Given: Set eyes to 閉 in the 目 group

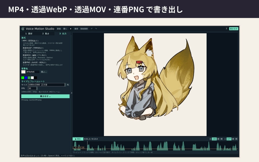Looking at the screenshot, I should coord(222,139).
